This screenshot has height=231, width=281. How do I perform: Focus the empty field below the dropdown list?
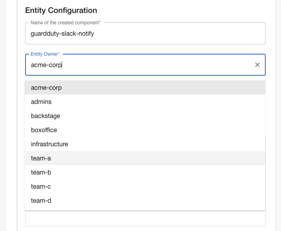(145, 219)
